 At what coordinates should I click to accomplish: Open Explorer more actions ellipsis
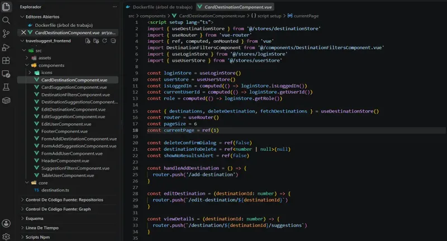115,7
